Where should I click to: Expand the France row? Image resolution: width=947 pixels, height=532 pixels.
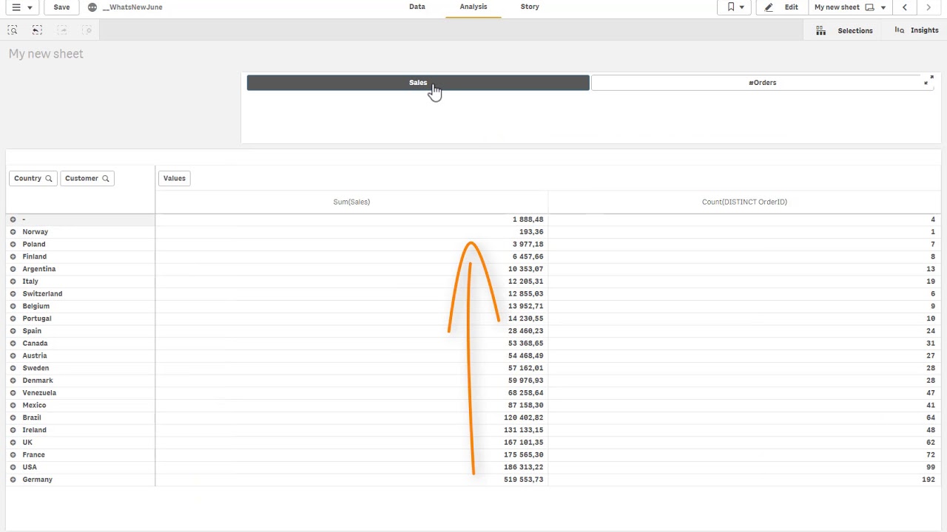pos(13,454)
